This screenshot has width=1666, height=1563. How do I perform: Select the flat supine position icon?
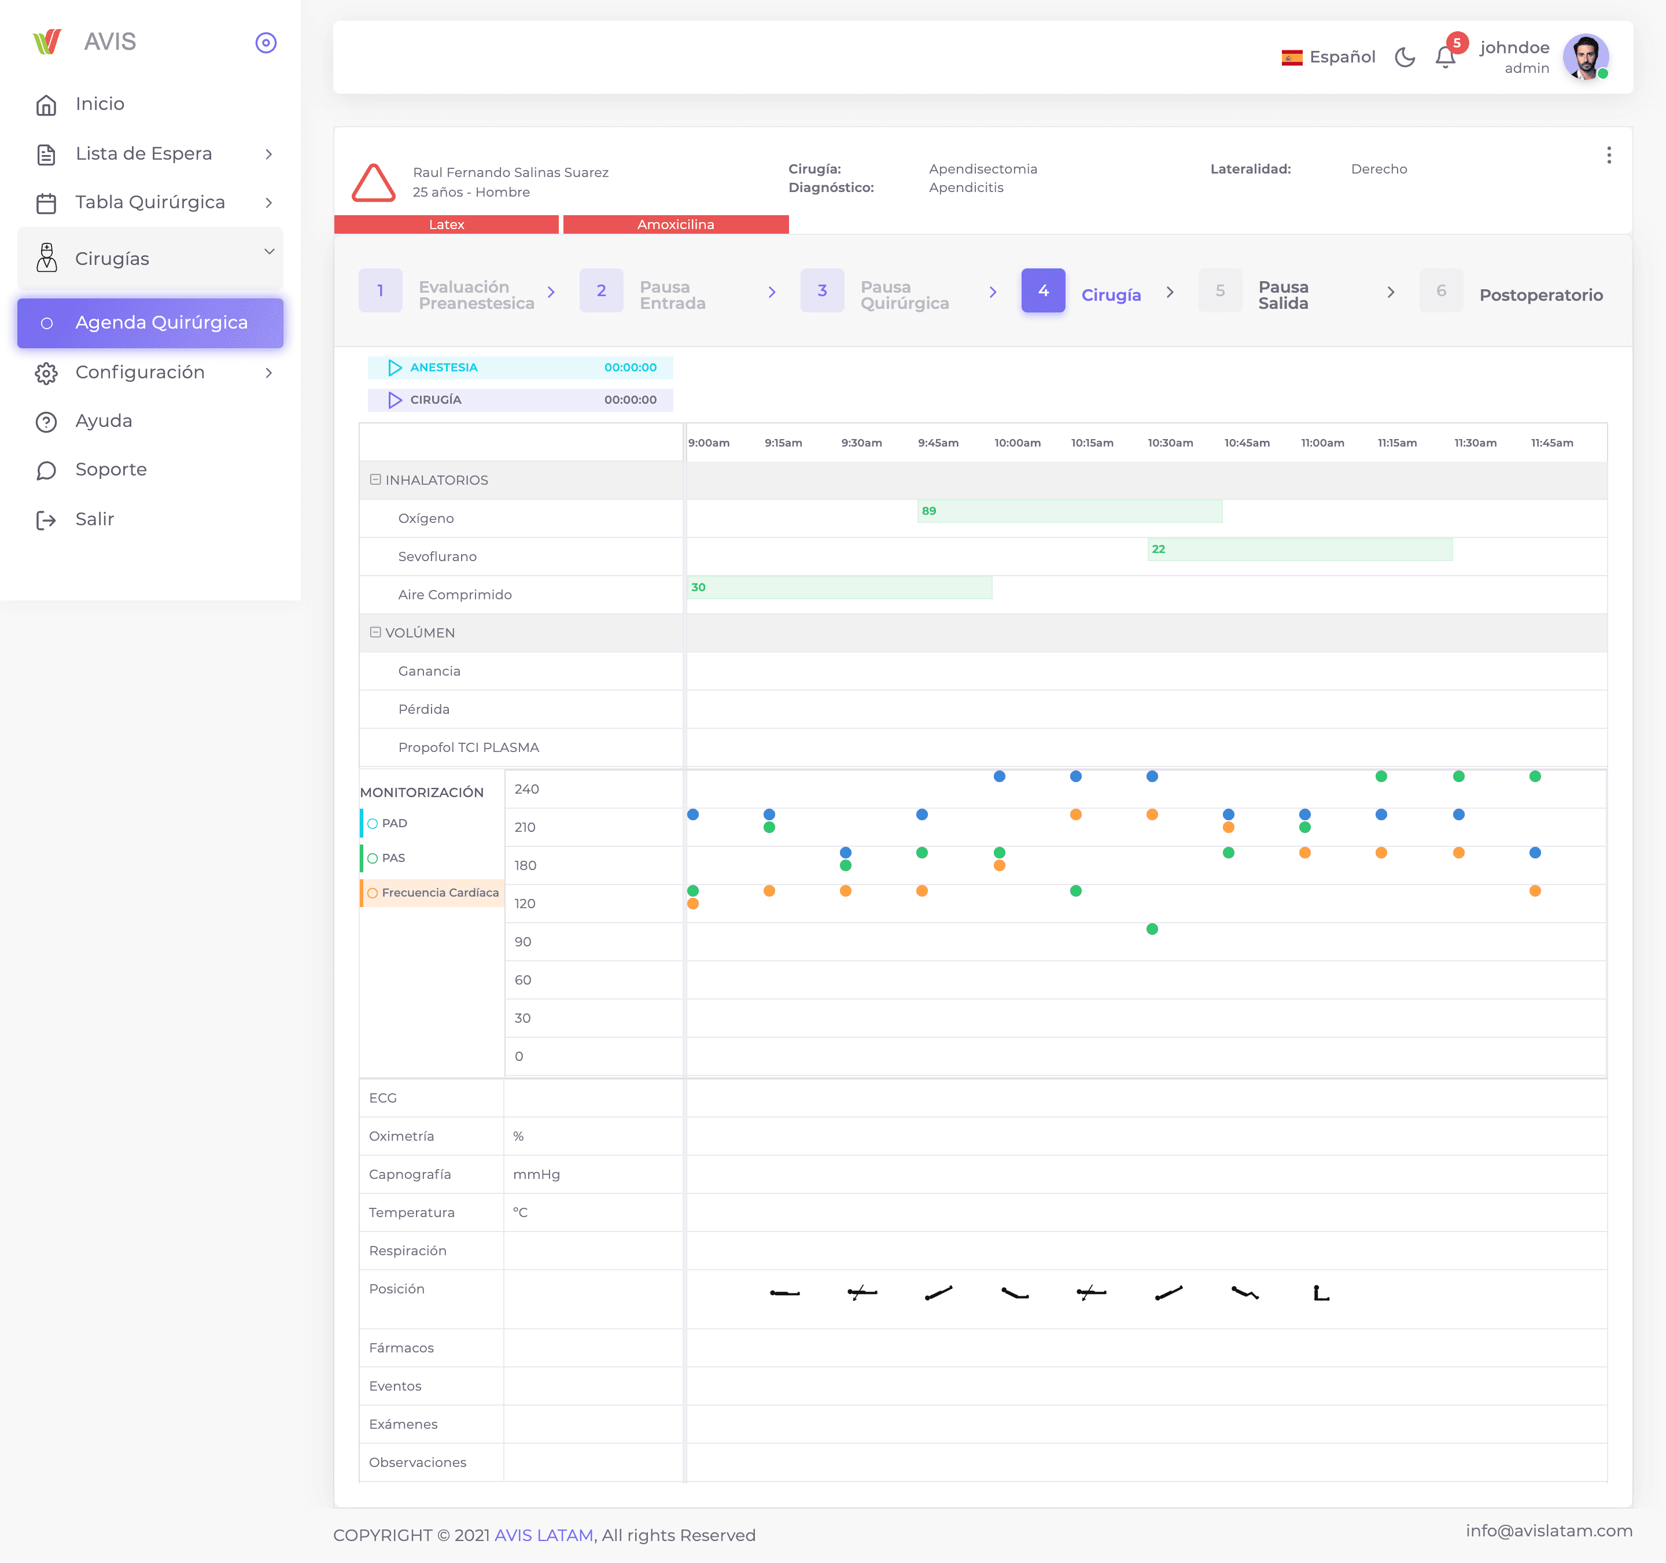[784, 1293]
